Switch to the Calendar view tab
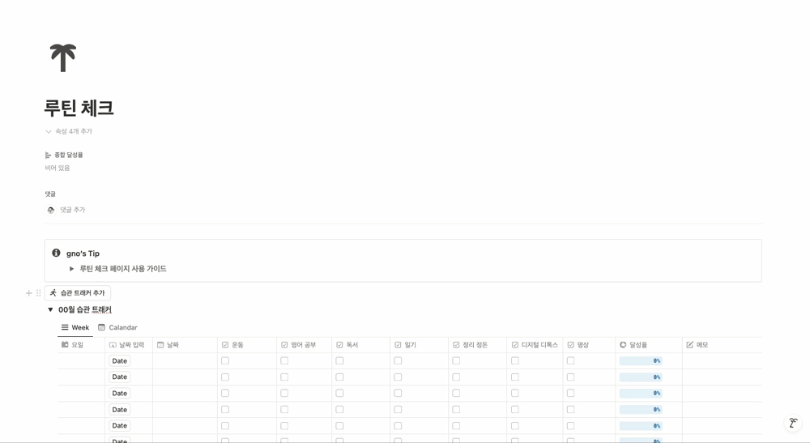Viewport: 810px width, 443px height. (117, 327)
